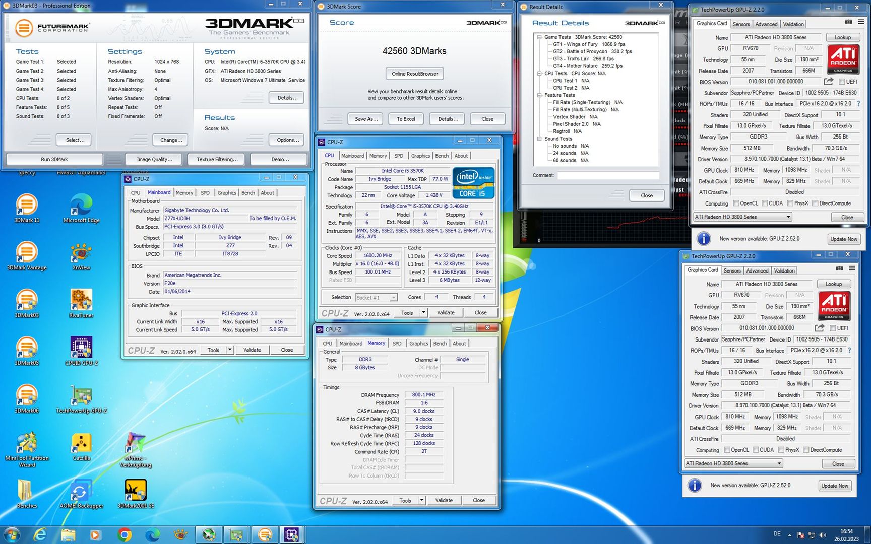Click Update Now in lower GPU-Z notification

pyautogui.click(x=835, y=486)
